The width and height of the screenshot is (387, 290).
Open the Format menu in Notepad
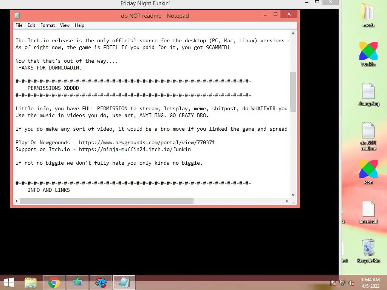pos(48,25)
